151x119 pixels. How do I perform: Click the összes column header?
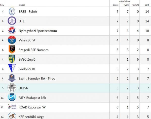pyautogui.click(x=116, y=5)
